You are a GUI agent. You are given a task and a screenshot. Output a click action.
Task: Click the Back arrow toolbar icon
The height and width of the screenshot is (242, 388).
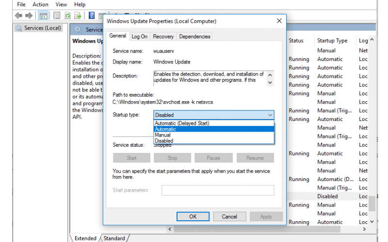[18, 15]
